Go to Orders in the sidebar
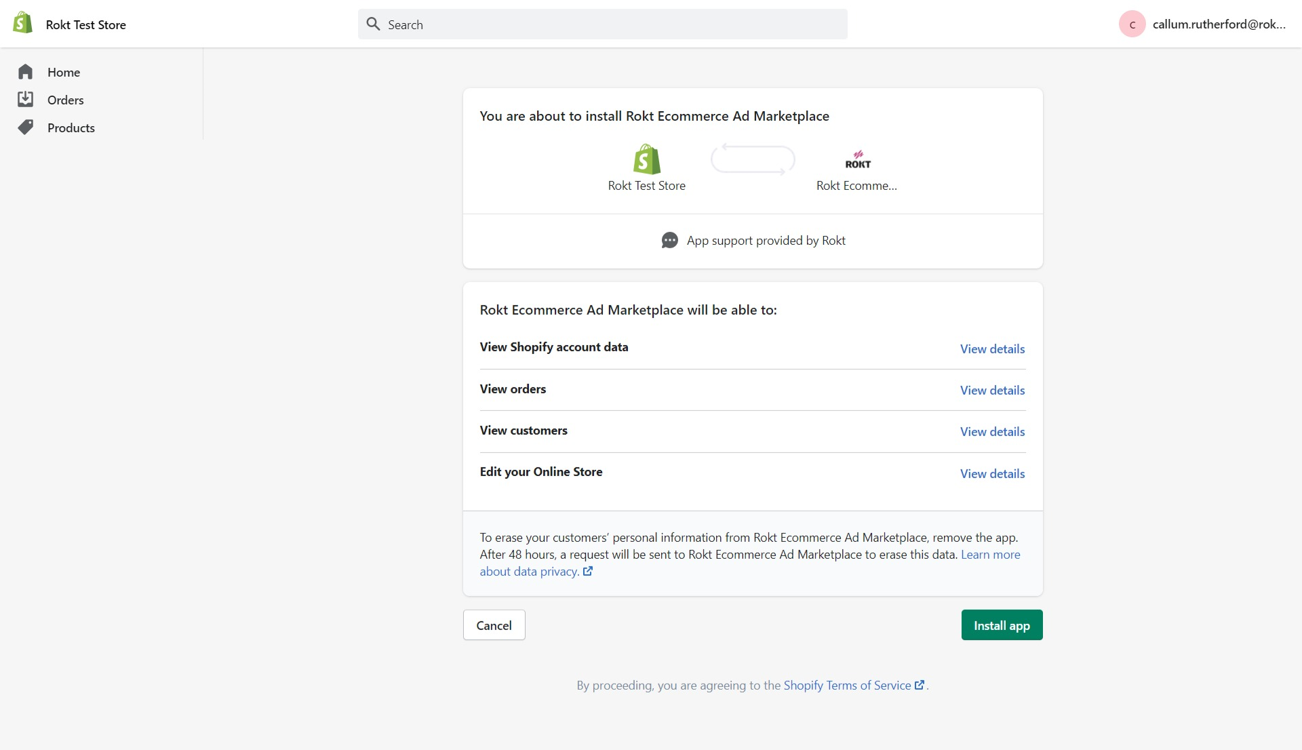 pos(66,100)
